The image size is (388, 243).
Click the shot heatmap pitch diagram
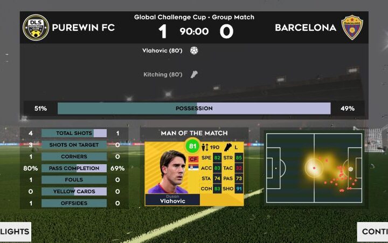coord(314,168)
